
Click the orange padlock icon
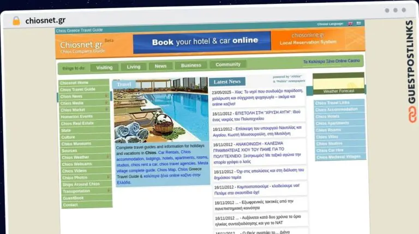(x=16, y=21)
